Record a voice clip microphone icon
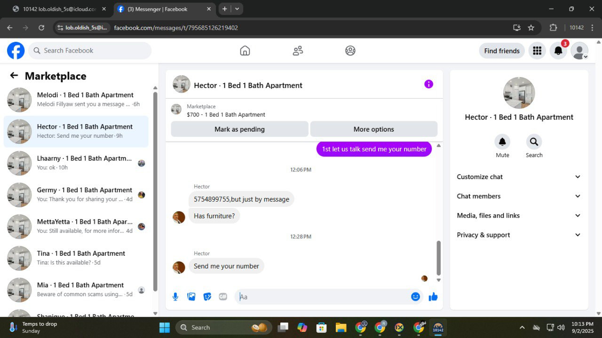 [175, 297]
